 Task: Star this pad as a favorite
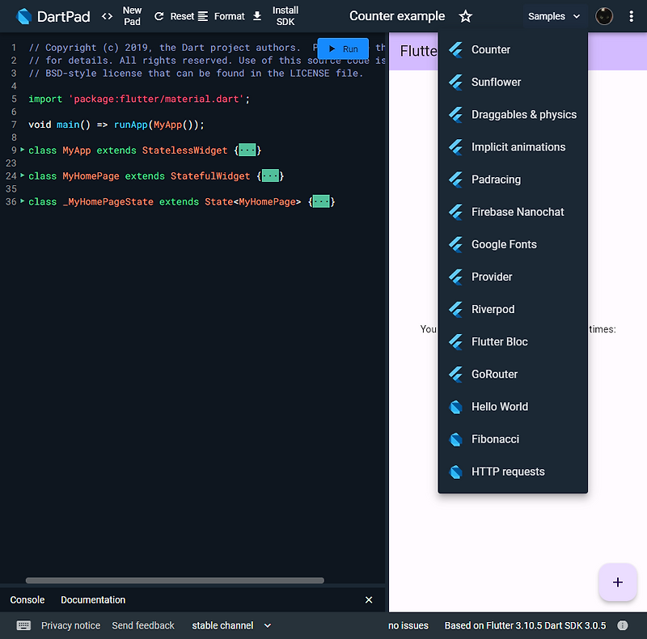pos(465,15)
